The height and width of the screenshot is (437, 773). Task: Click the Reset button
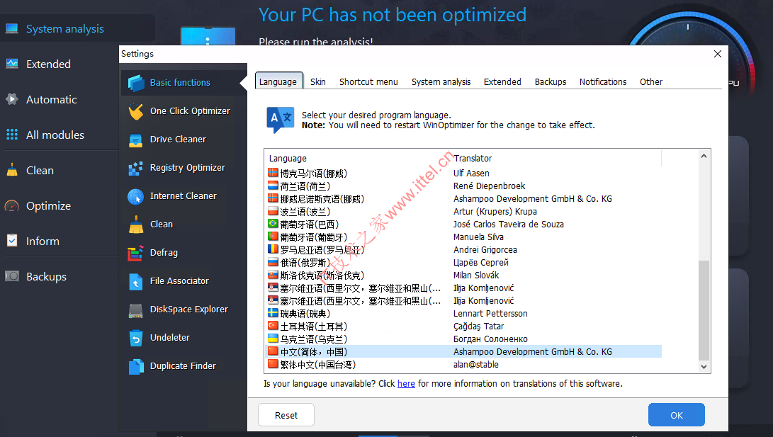286,415
